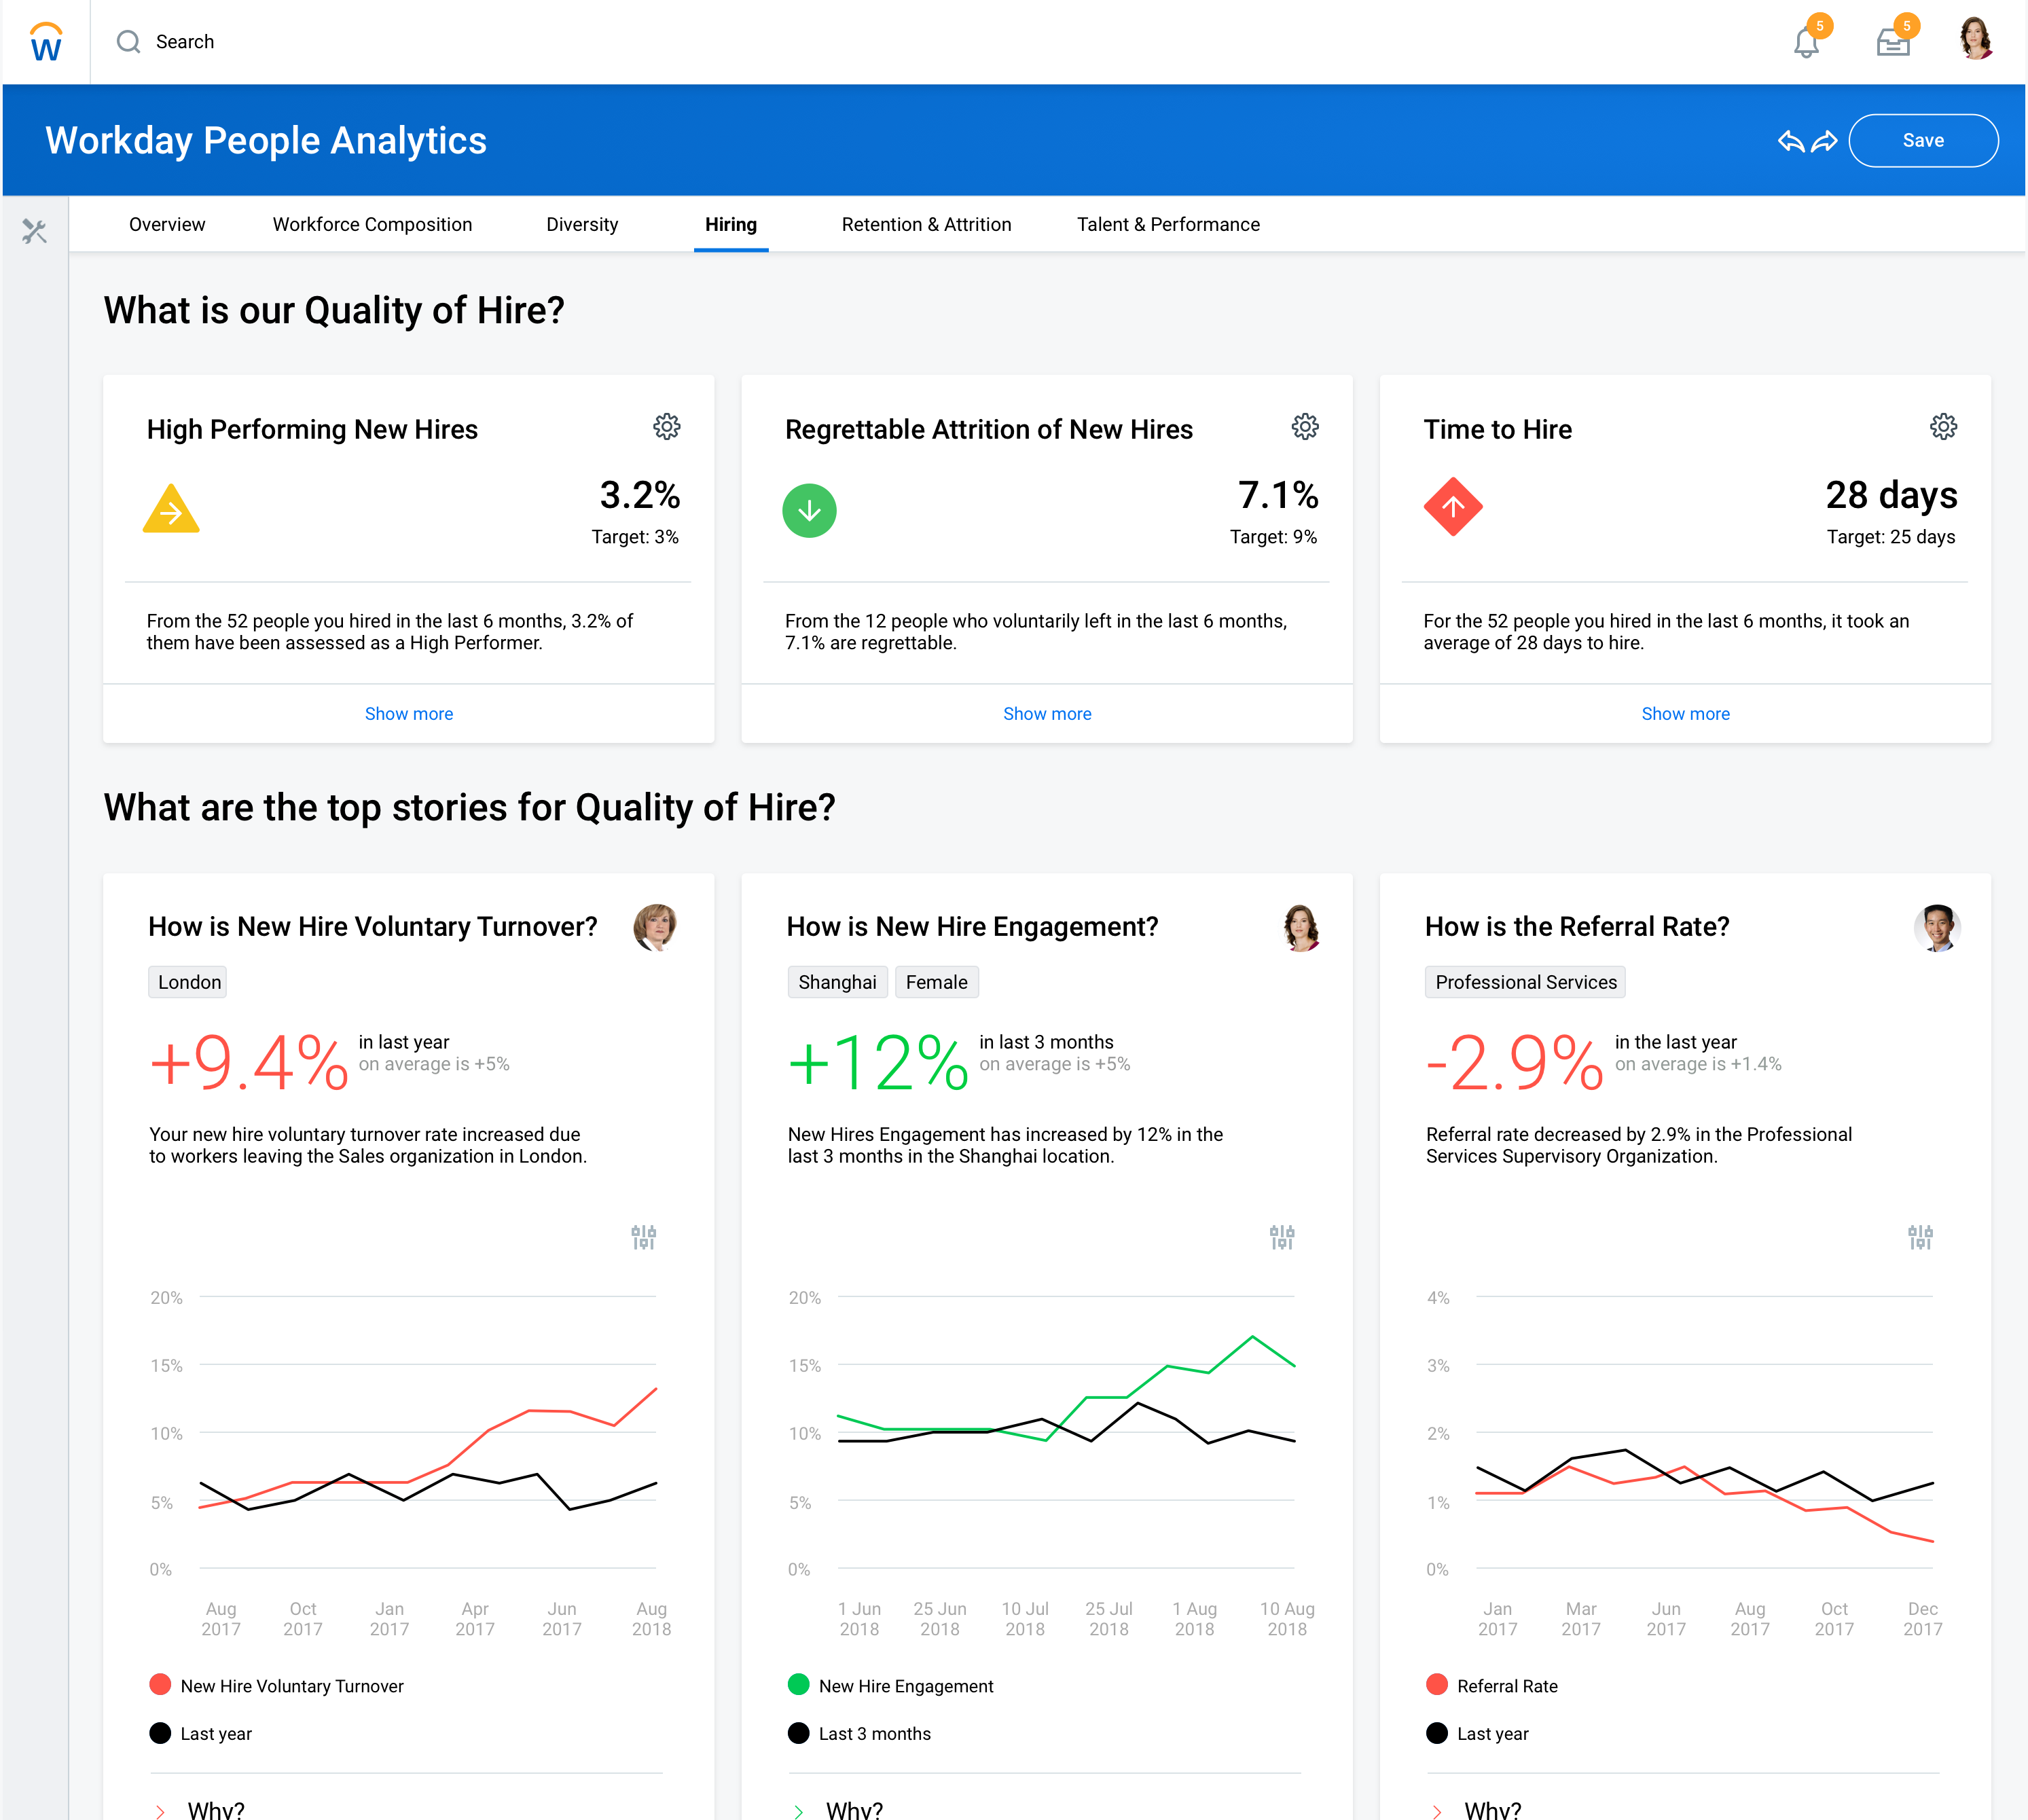Open the Workforce Composition tab
The width and height of the screenshot is (2028, 1820).
372,225
